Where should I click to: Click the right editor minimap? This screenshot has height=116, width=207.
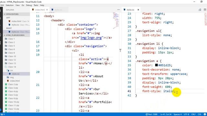point(206,19)
